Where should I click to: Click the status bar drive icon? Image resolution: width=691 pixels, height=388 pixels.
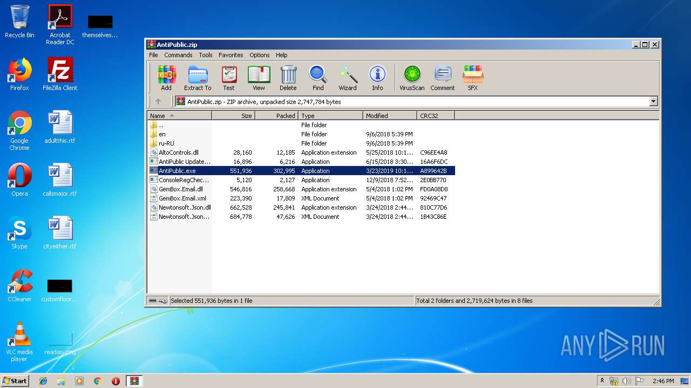coord(153,301)
